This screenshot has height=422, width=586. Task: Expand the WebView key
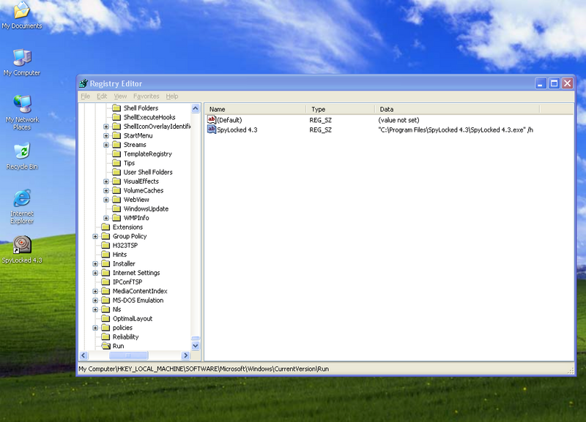106,200
